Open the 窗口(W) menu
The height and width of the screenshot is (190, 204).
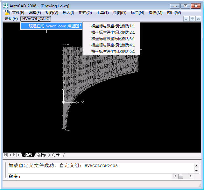pyautogui.click(x=174, y=13)
